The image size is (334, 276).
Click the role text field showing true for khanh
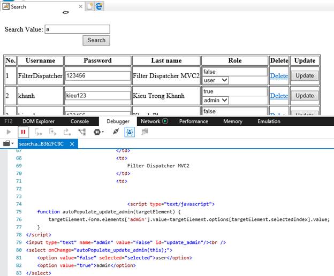coord(235,91)
